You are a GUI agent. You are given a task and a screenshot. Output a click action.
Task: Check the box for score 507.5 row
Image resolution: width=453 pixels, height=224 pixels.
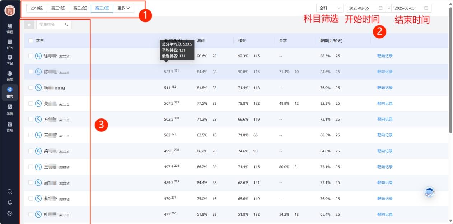pos(31,103)
